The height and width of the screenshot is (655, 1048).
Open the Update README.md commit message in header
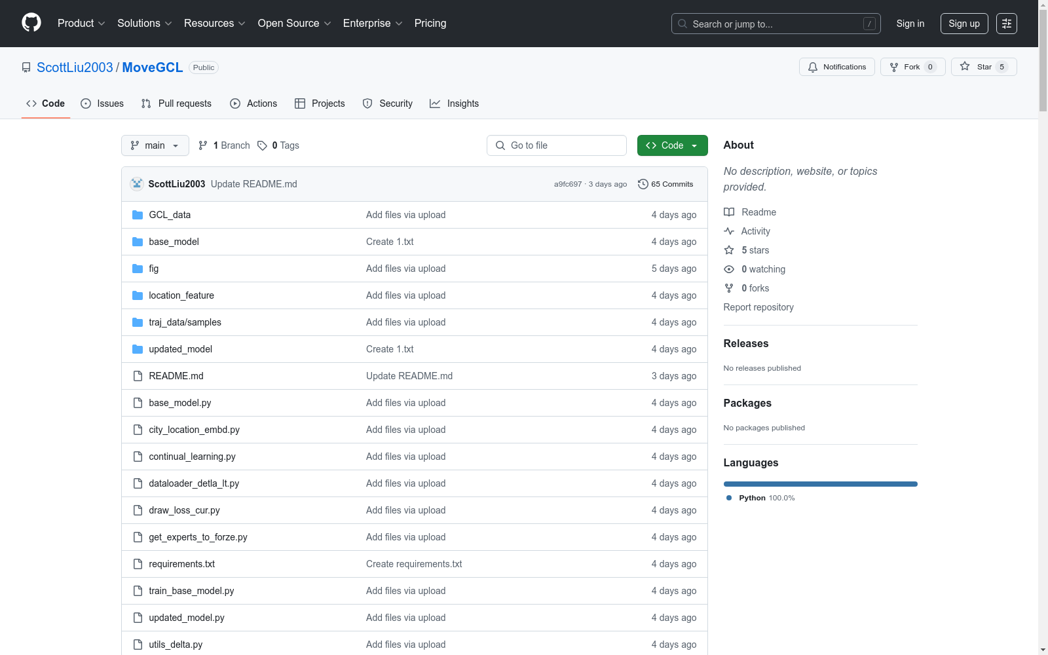tap(254, 184)
